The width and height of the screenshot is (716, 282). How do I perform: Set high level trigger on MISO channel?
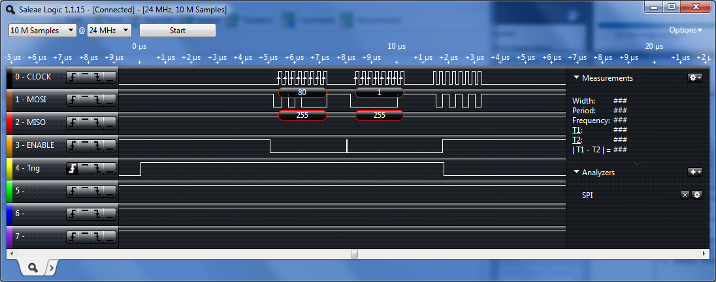point(85,122)
